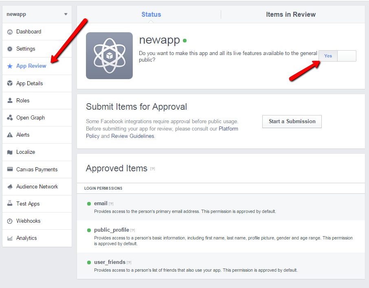Open Analytics in the sidebar

(37, 238)
